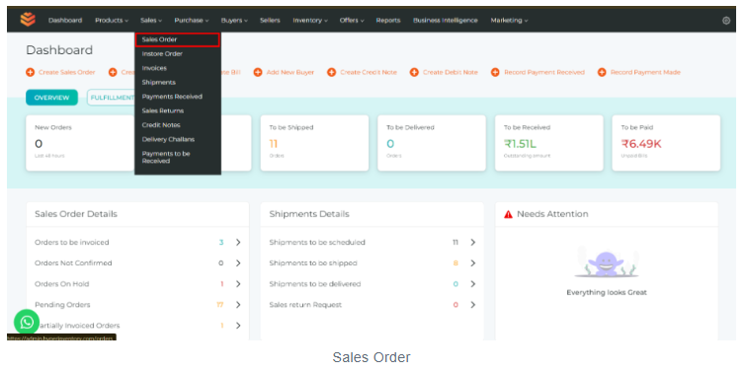Open Business Intelligence in the navbar
747x373 pixels.
click(x=445, y=21)
